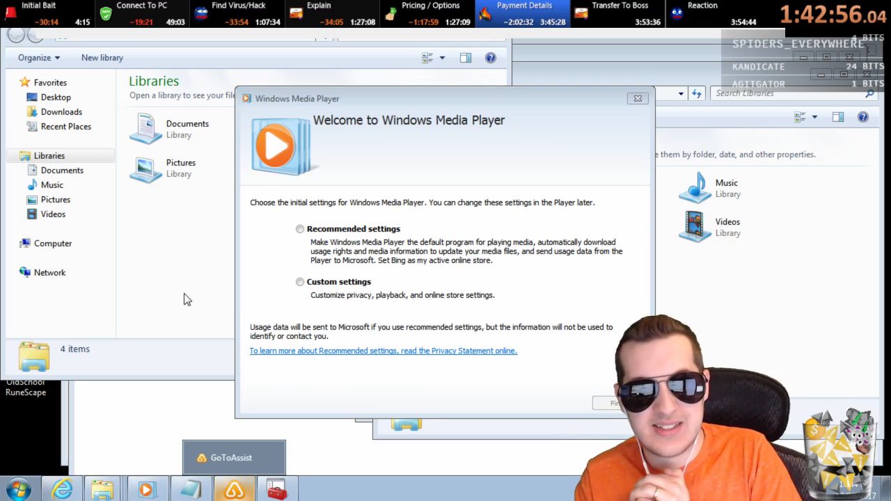Open the Notepad icon on the taskbar
This screenshot has width=891, height=501.
(x=190, y=489)
